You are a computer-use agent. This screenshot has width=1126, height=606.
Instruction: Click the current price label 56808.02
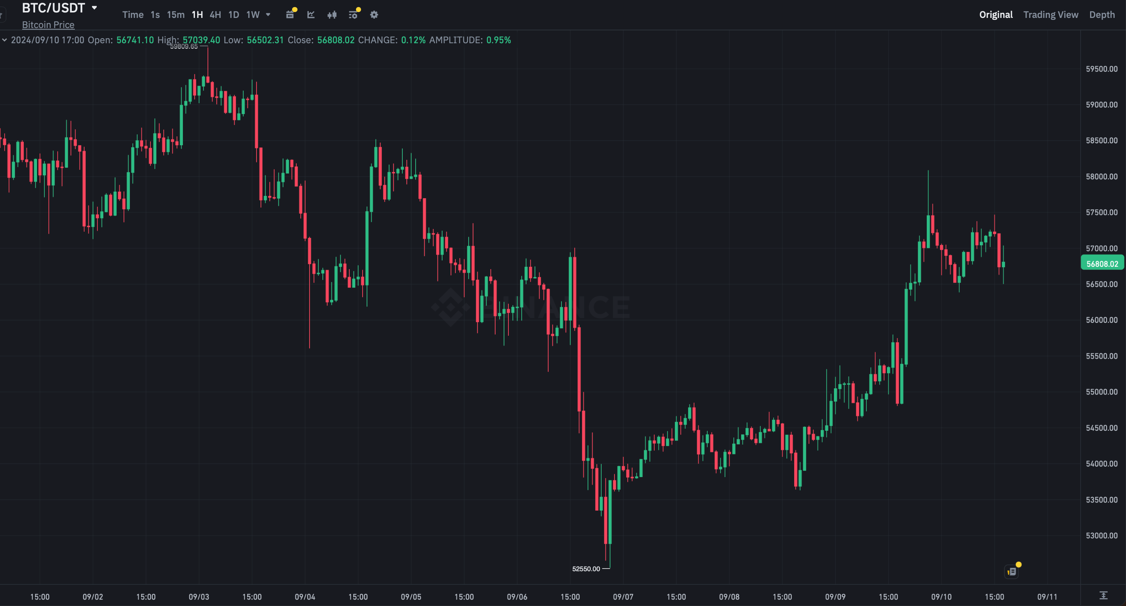pos(1102,264)
